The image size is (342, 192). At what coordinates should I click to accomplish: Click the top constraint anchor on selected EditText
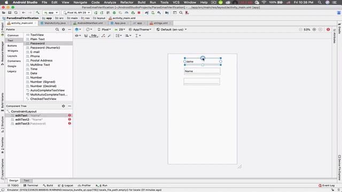203,58
